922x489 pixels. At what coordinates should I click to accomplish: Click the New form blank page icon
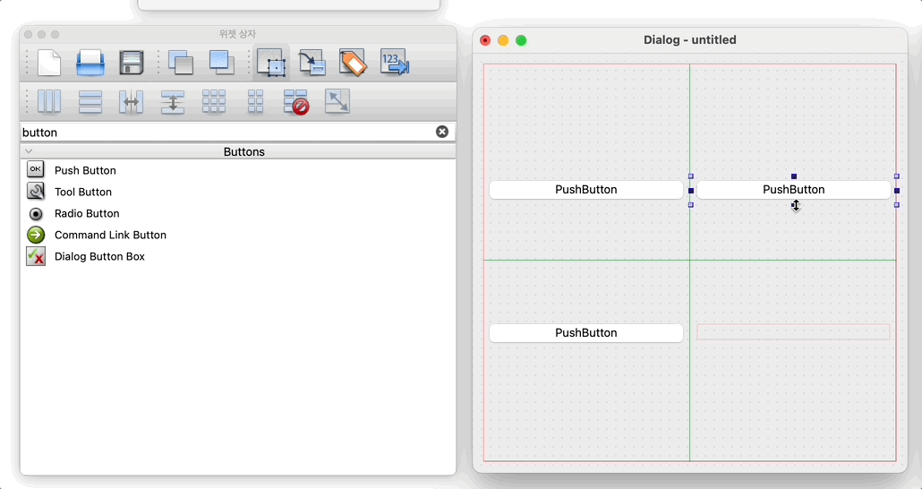click(49, 63)
